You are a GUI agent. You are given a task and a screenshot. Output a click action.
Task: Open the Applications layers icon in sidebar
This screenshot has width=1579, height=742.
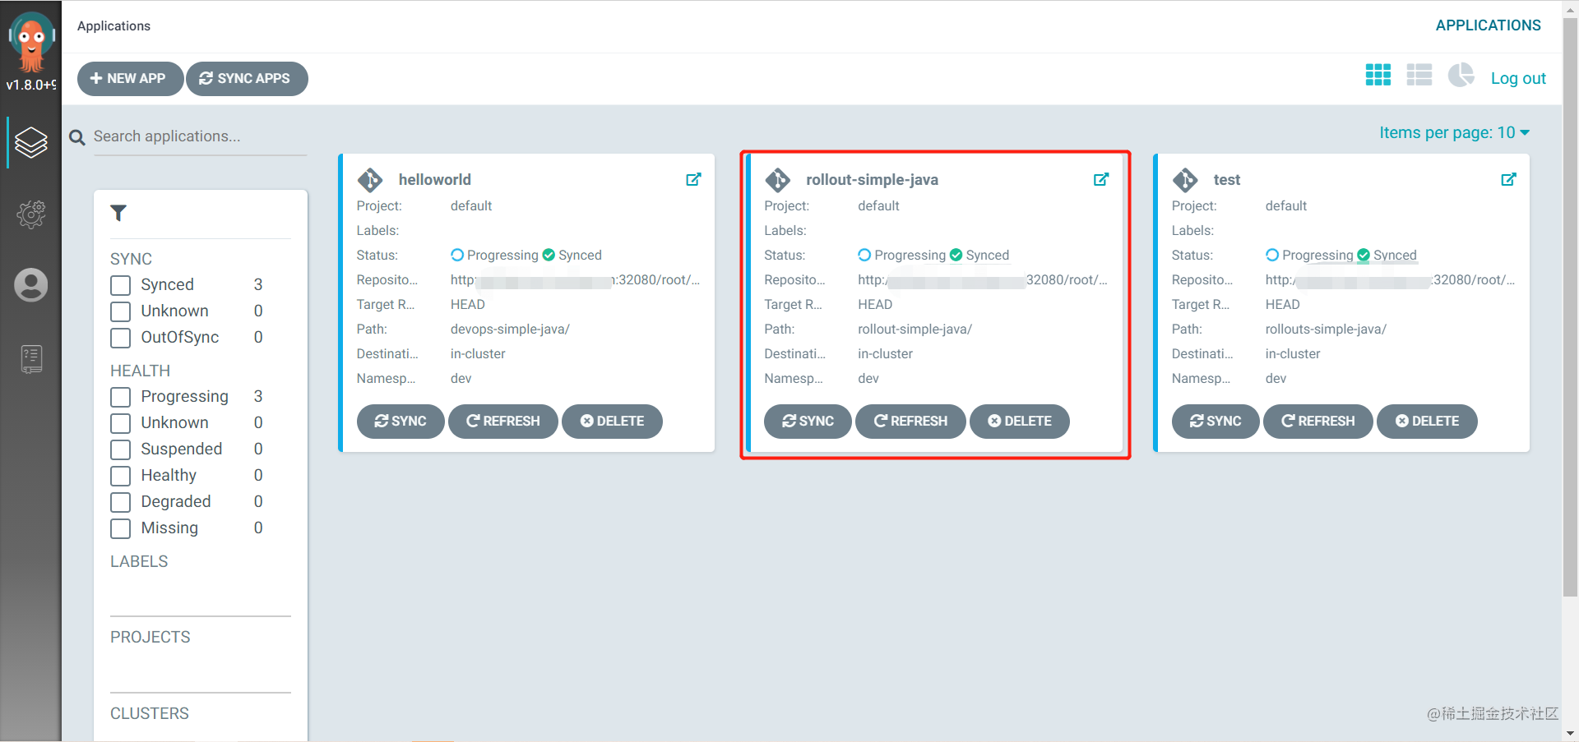click(x=31, y=143)
